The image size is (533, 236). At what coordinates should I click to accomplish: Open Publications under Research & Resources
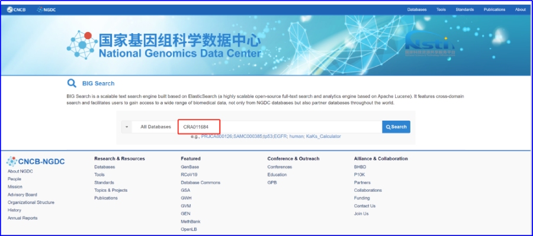[106, 198]
